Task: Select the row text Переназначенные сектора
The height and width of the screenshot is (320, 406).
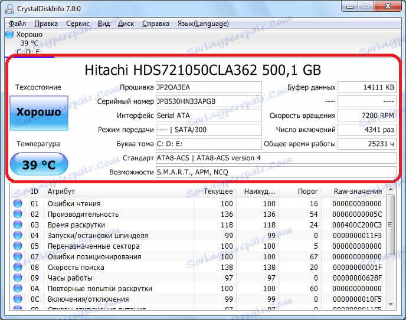Action: point(93,246)
